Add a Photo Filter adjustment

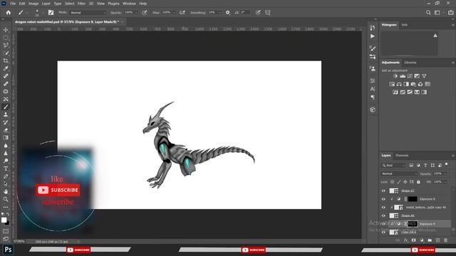pos(413,84)
